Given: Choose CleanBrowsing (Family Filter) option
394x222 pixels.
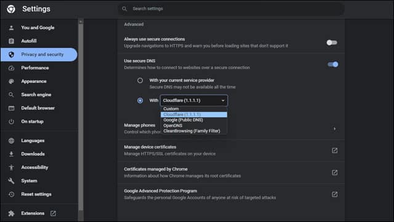Looking at the screenshot, I should (194, 131).
